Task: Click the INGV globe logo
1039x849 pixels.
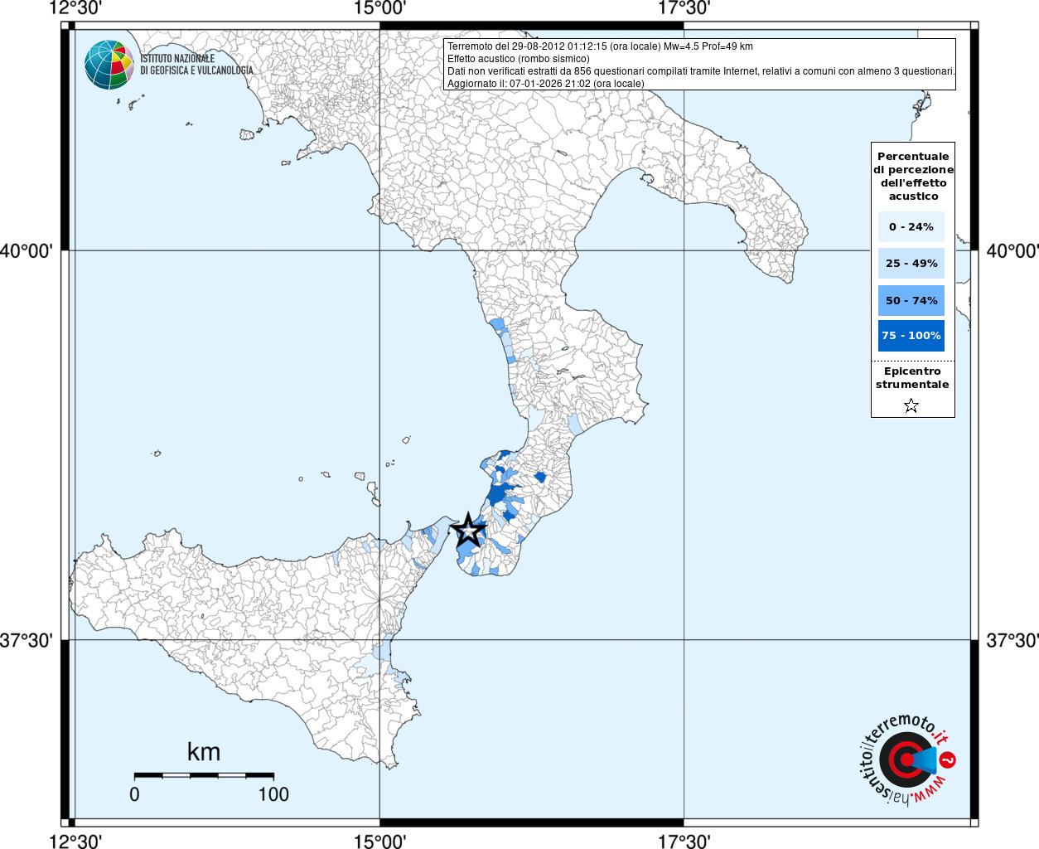Action: 109,65
